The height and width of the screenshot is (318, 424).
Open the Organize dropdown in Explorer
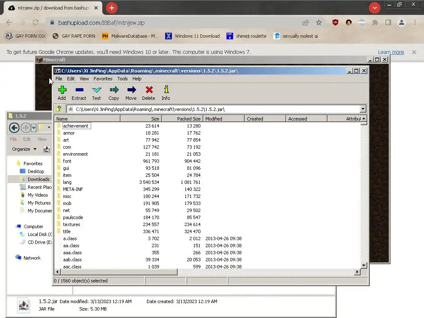24,149
